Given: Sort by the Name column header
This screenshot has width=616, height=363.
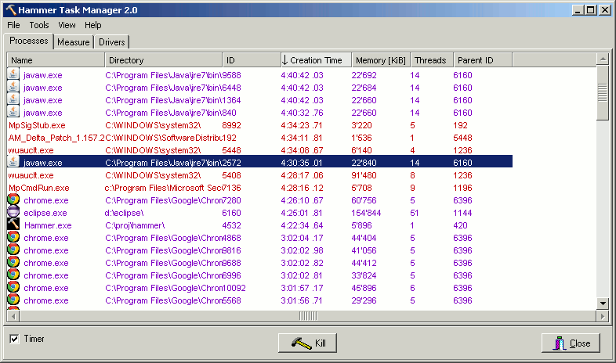Looking at the screenshot, I should coord(56,60).
